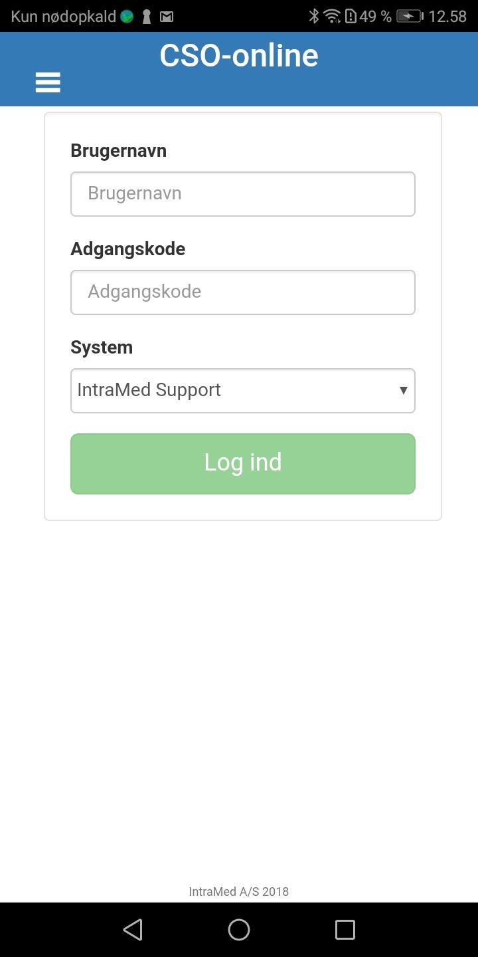This screenshot has height=957, width=478.
Task: Click the battery warning icon
Action: click(x=350, y=15)
